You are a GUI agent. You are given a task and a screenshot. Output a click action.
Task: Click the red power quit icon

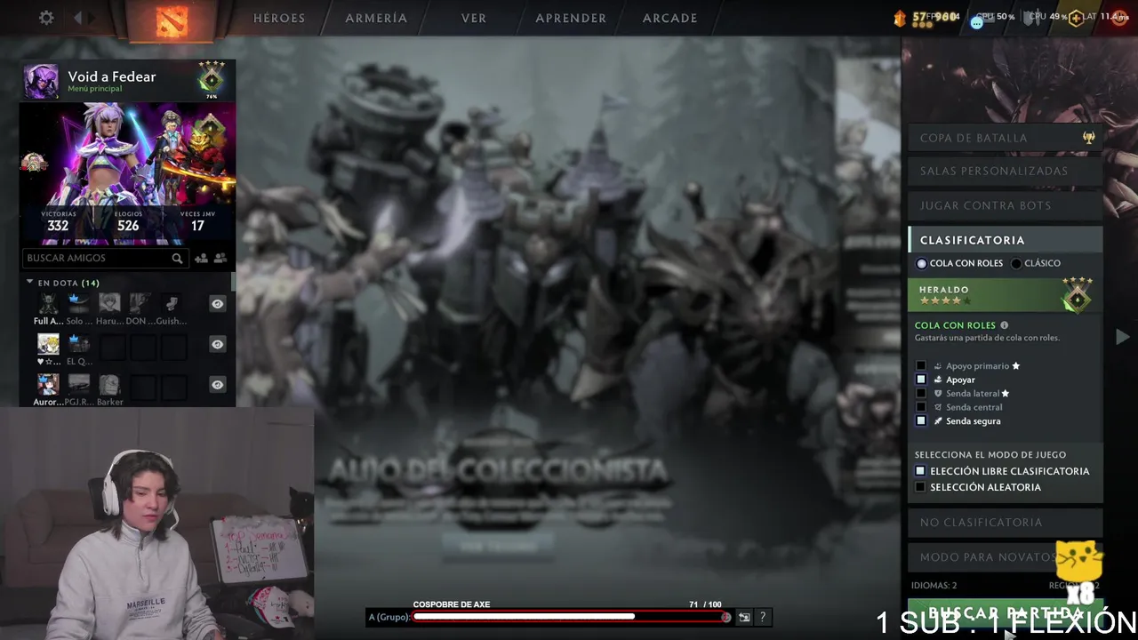point(1119,18)
